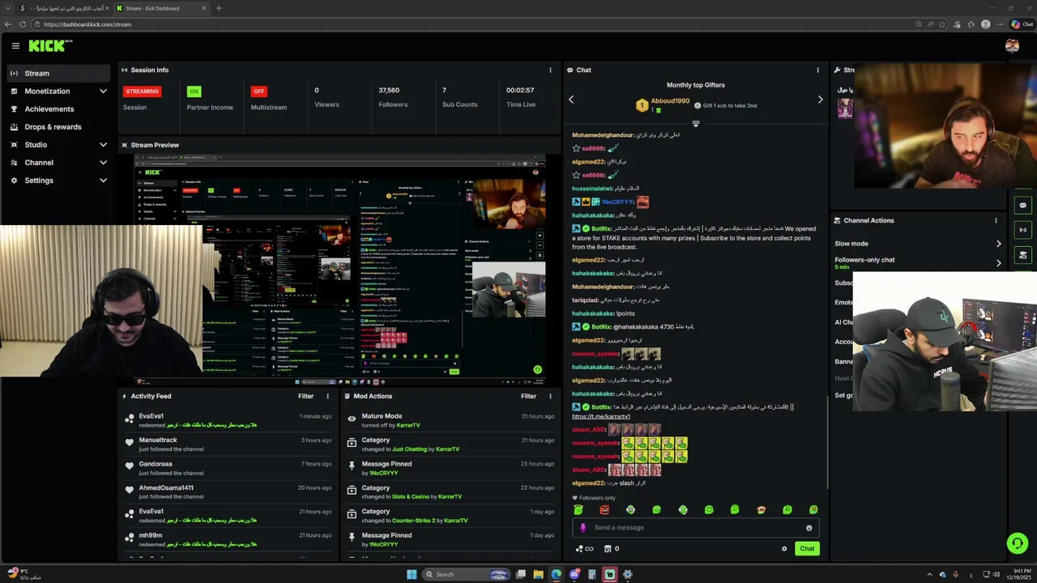Open Microsoft Edge from taskbar
This screenshot has height=583, width=1037.
tap(556, 575)
